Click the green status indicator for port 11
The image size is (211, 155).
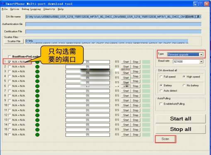37,111
